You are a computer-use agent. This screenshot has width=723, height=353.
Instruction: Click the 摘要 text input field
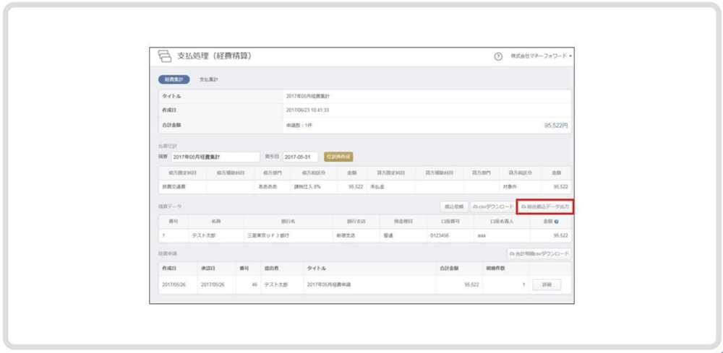pos(215,157)
